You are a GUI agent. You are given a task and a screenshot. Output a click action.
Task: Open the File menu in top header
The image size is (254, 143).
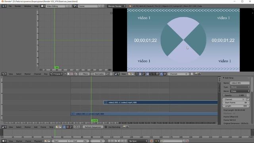pyautogui.click(x=10, y=6)
